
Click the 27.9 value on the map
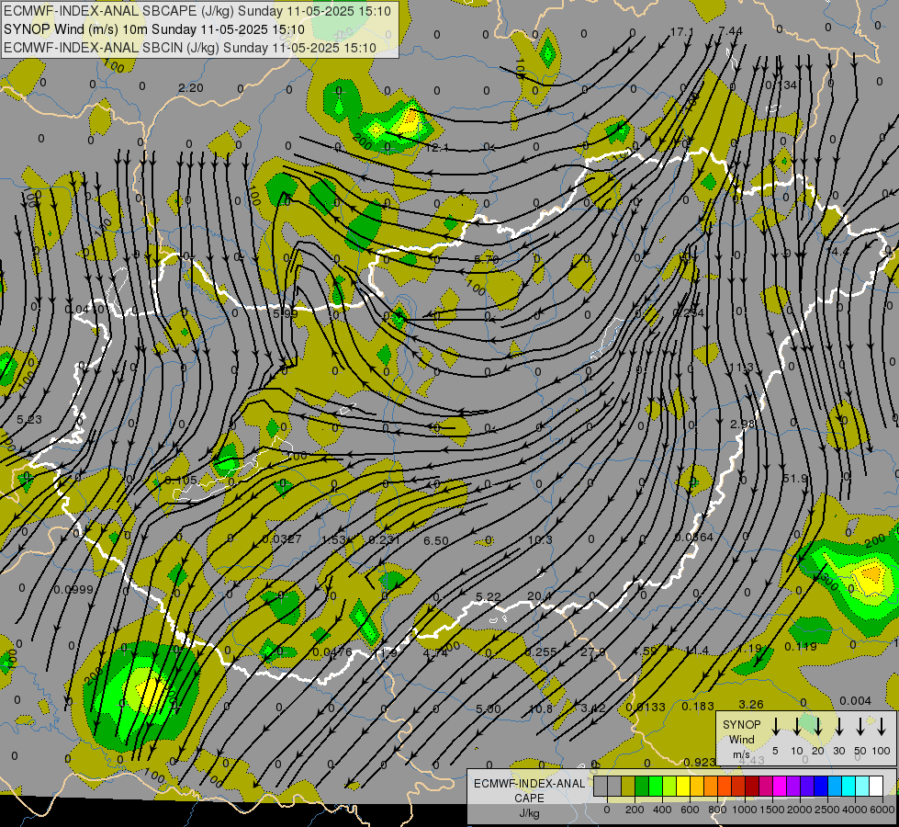pos(593,652)
